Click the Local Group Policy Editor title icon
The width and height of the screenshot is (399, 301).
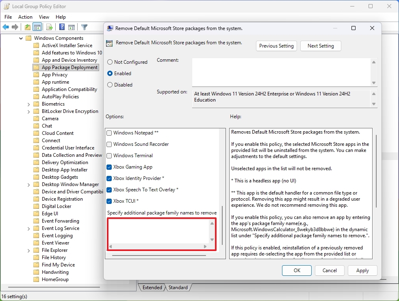[x=7, y=6]
